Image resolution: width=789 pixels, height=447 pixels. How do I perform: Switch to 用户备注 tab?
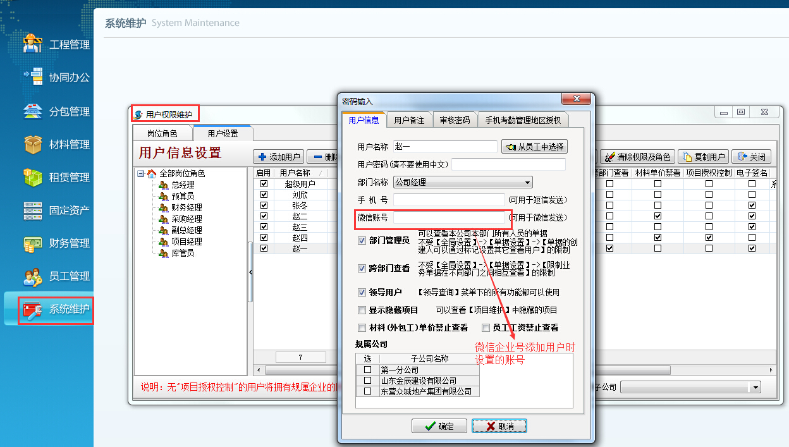pyautogui.click(x=409, y=120)
